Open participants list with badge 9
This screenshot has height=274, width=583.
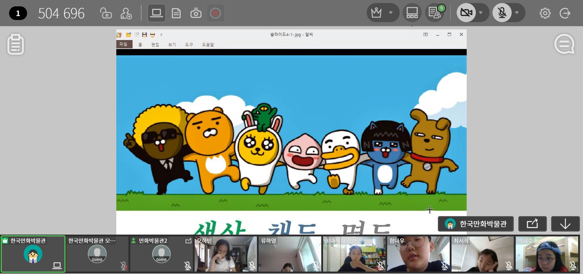[x=435, y=13]
